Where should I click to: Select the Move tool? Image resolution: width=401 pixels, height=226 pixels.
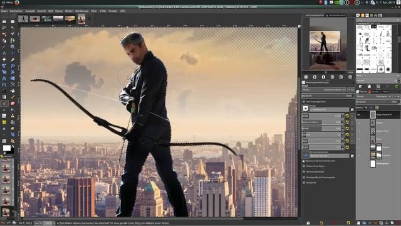(13, 53)
